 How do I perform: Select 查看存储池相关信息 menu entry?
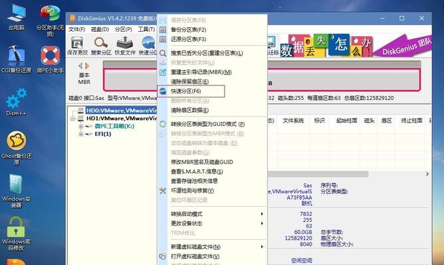click(x=212, y=181)
